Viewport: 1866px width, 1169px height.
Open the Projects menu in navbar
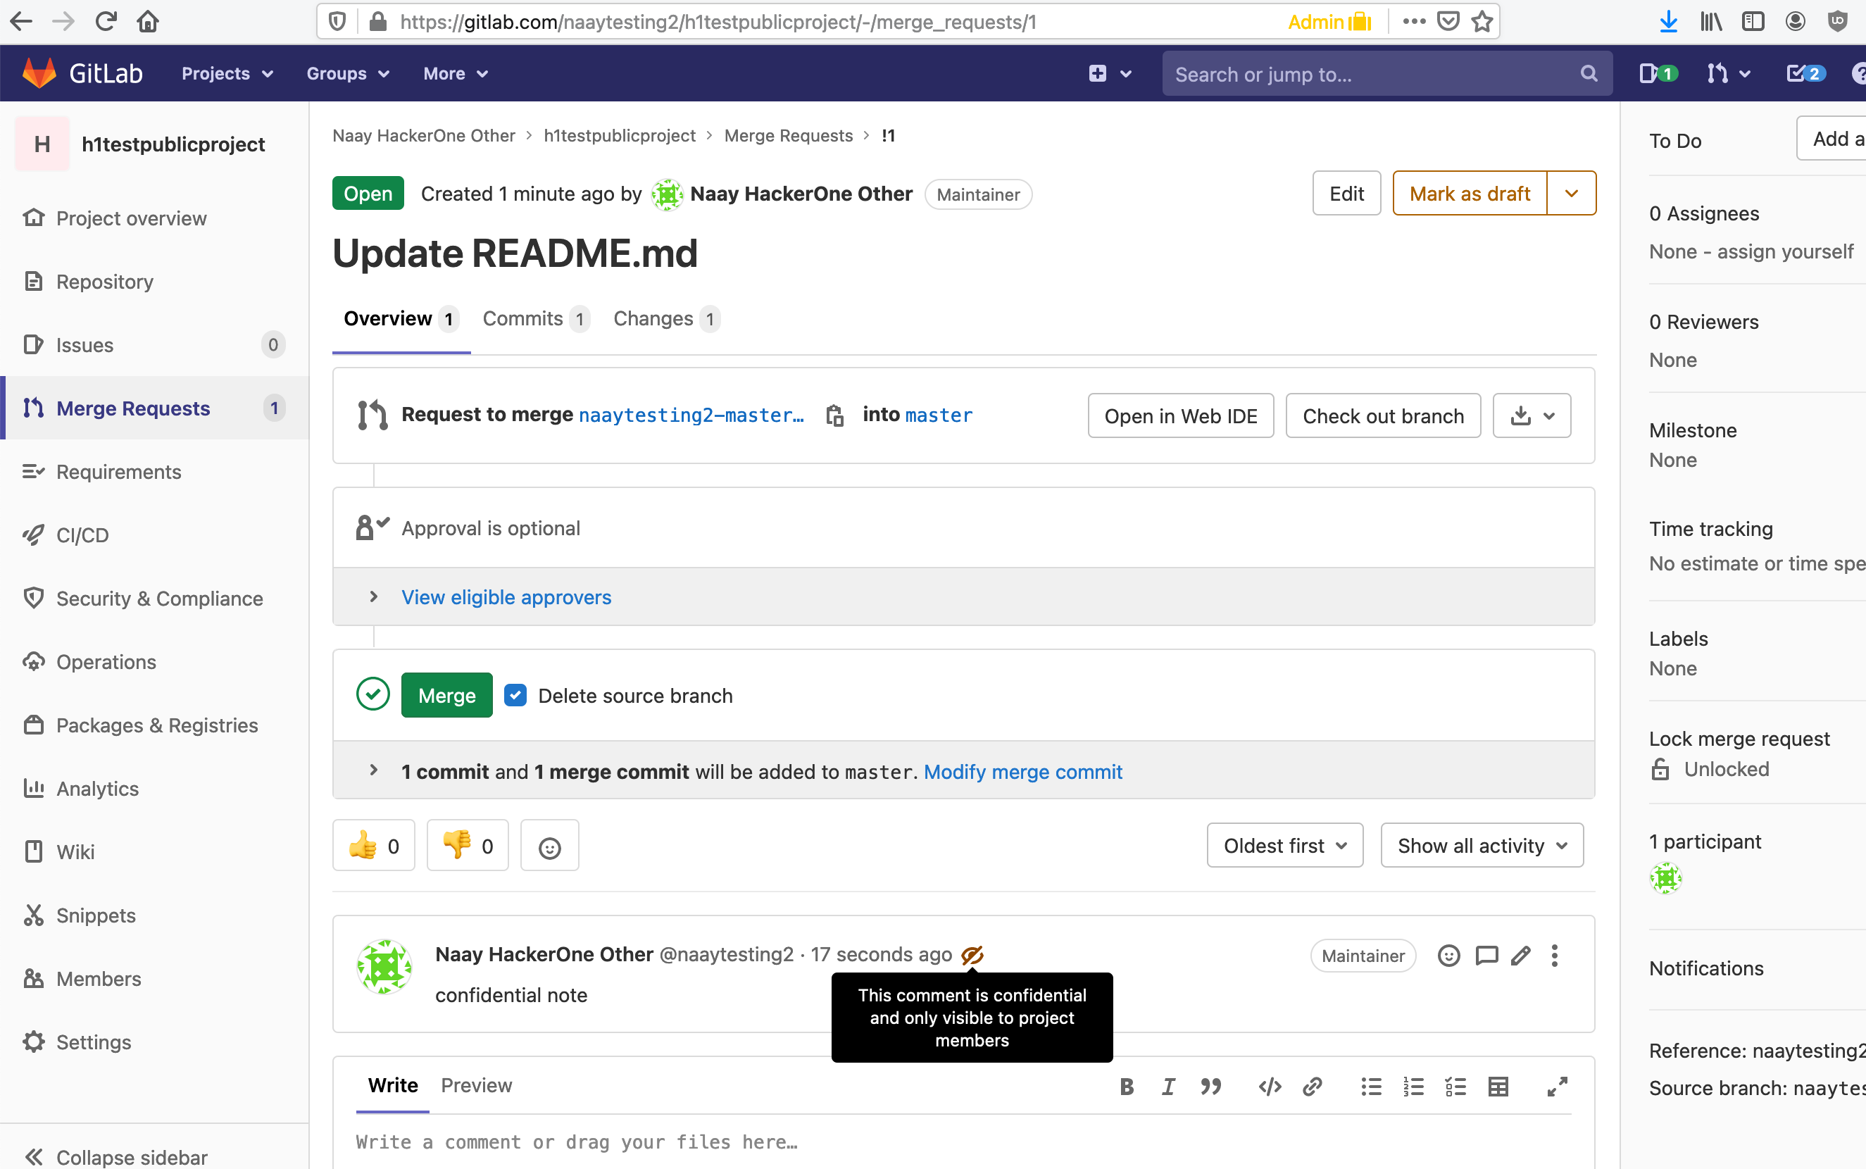227,73
